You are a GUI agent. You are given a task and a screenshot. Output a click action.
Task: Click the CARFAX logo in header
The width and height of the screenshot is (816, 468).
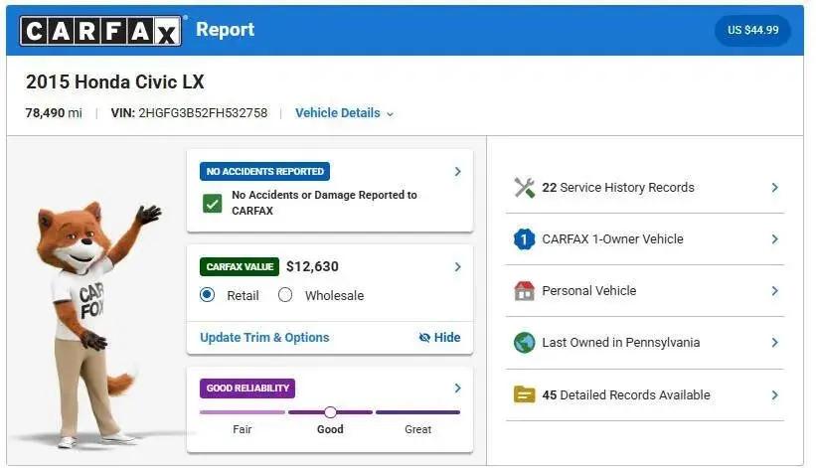tap(100, 31)
